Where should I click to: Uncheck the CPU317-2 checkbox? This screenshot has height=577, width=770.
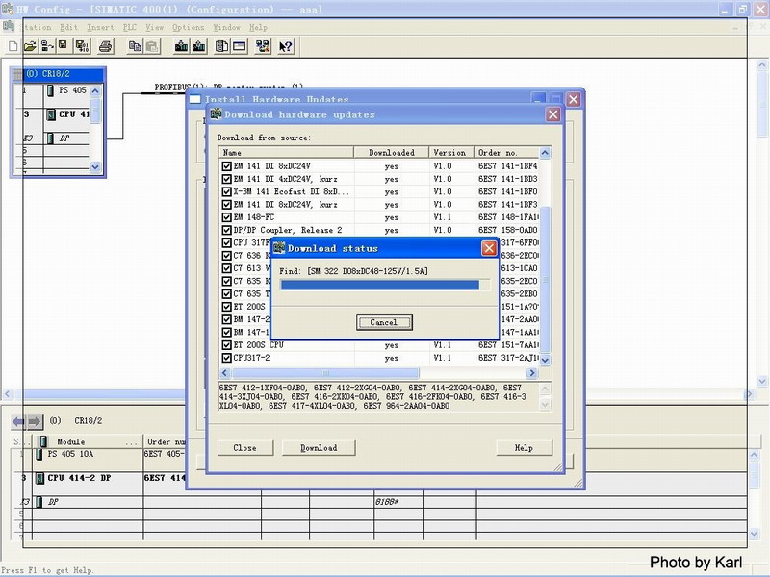coord(226,358)
